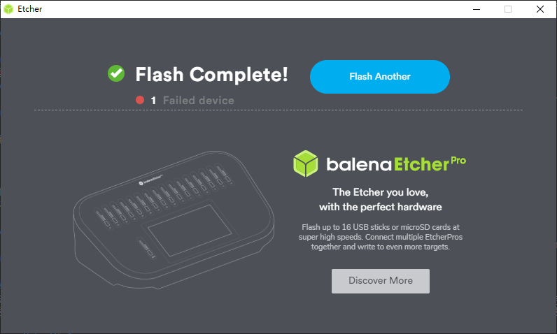Click the Flash Another button
Screen dimensions: 557x334
pos(380,77)
